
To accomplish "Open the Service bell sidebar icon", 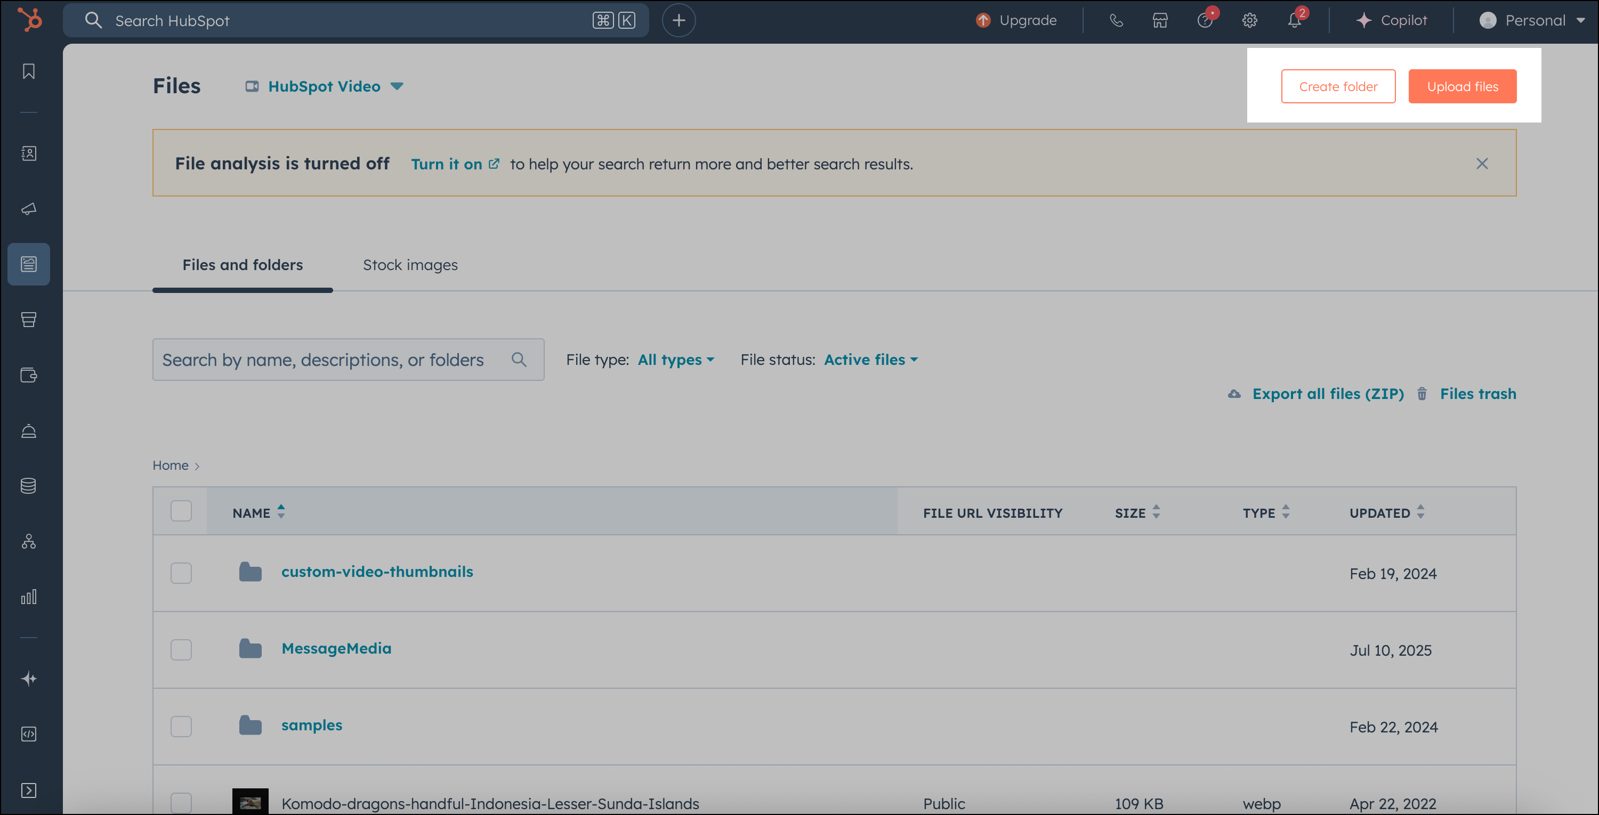I will (29, 431).
